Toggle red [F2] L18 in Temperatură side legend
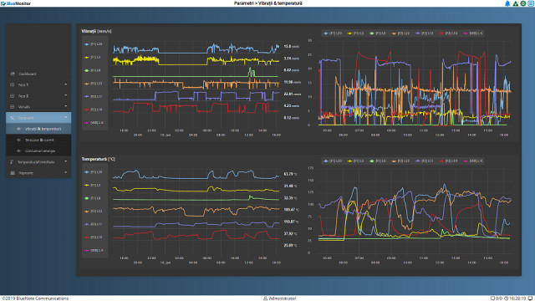 point(94,237)
